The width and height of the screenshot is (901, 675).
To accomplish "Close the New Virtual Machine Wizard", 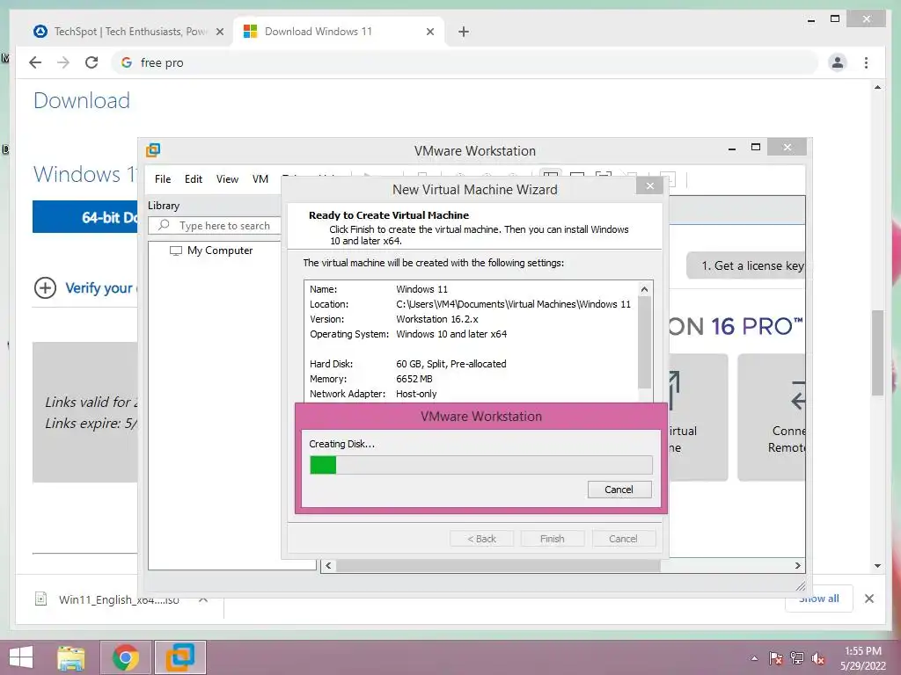I will 650,185.
